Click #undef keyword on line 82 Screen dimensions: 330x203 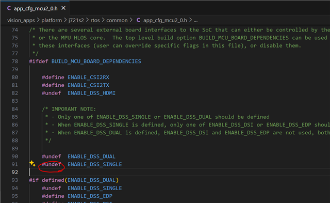(52, 93)
